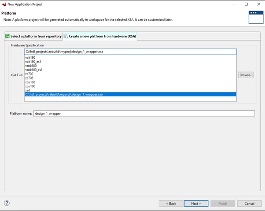Click the XSA File path input field

(x=130, y=52)
